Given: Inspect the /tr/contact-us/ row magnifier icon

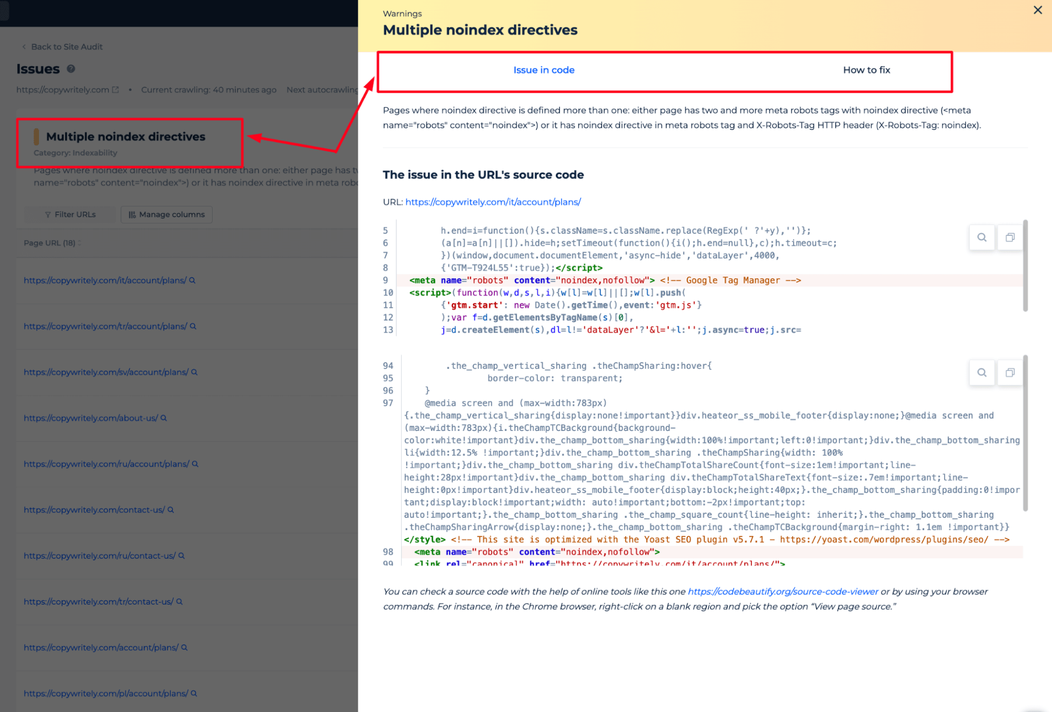Looking at the screenshot, I should [x=179, y=601].
